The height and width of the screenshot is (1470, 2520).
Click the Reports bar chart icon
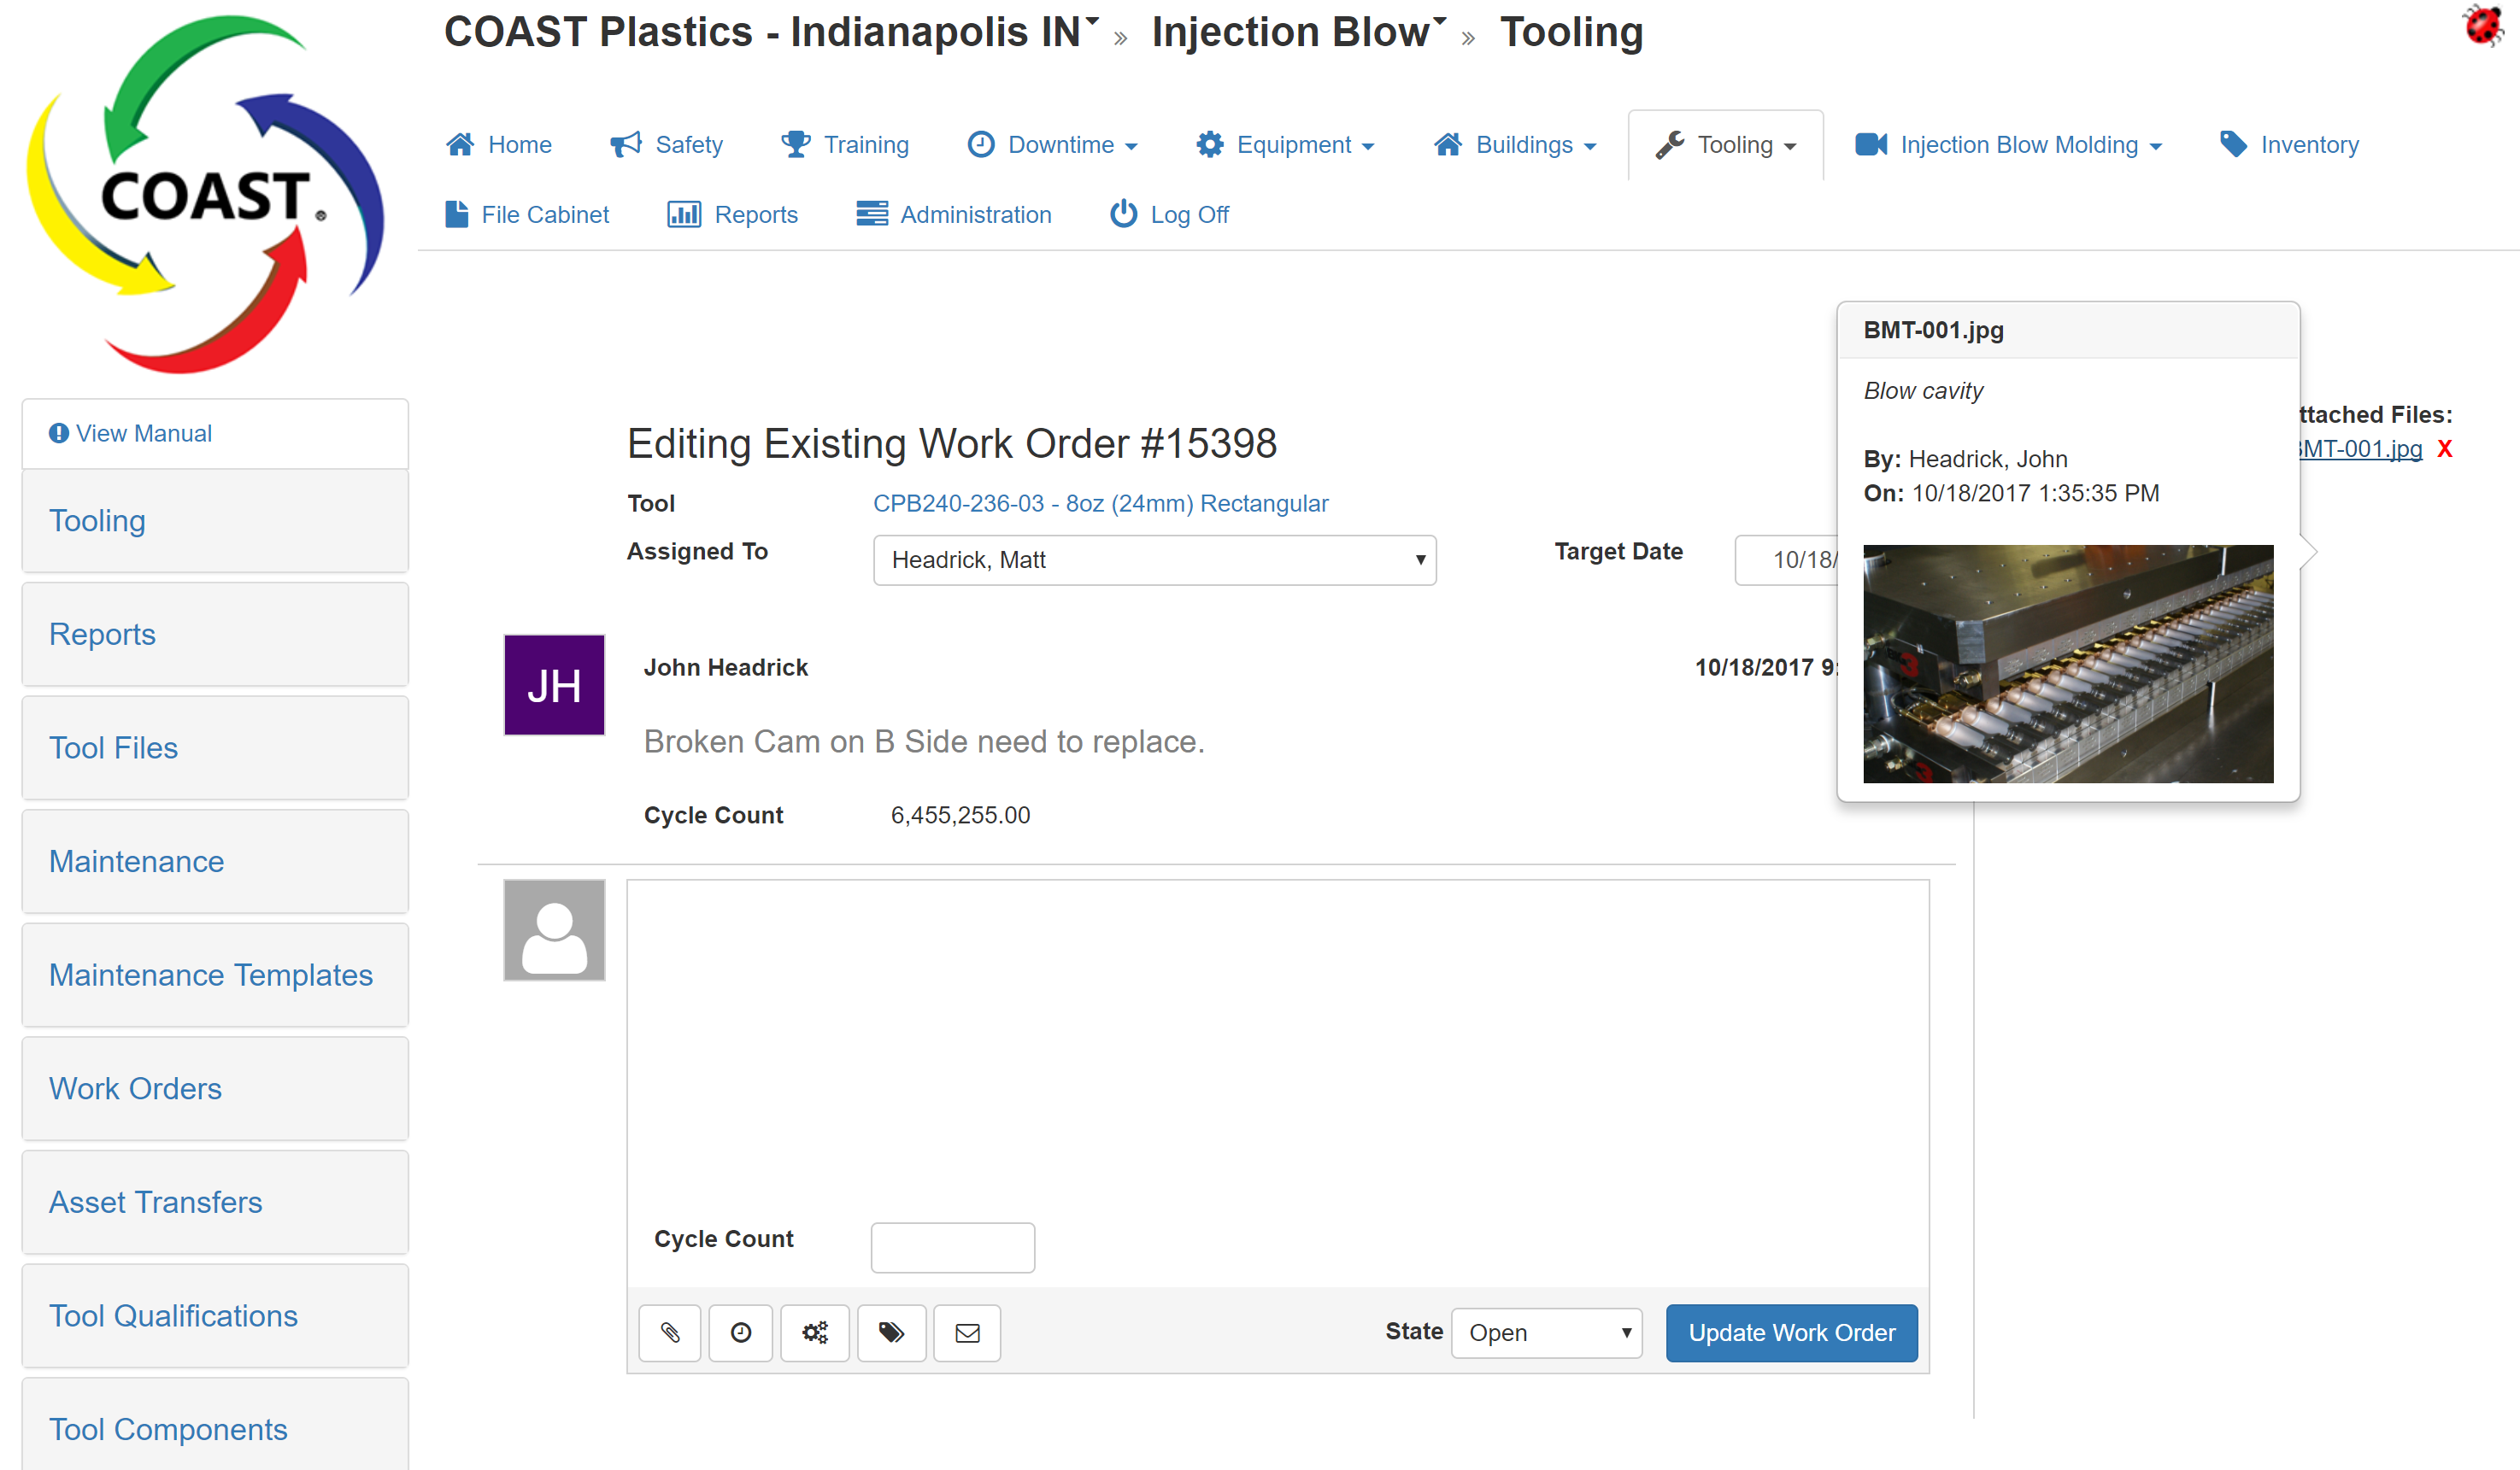[x=684, y=213]
